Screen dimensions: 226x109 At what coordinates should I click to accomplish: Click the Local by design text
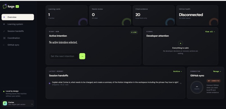(x=12, y=91)
